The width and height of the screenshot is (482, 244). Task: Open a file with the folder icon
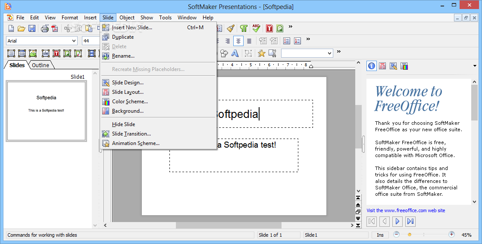coord(21,28)
